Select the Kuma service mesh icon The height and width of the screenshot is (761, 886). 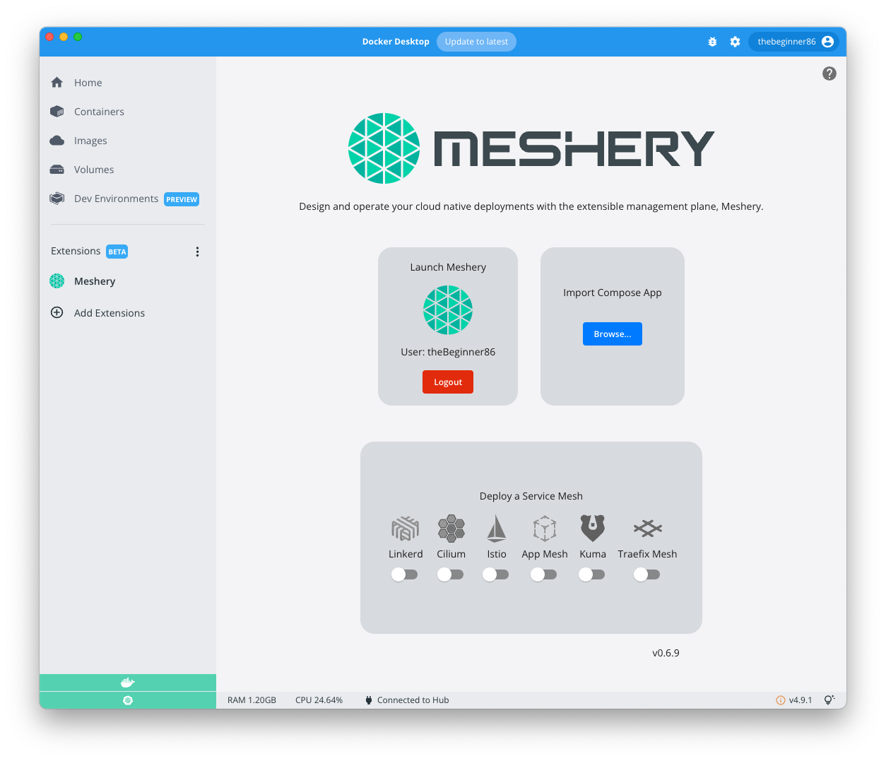point(593,526)
